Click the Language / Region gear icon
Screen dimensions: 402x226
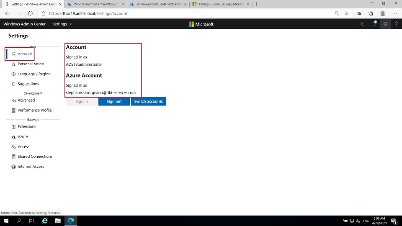[x=13, y=74]
